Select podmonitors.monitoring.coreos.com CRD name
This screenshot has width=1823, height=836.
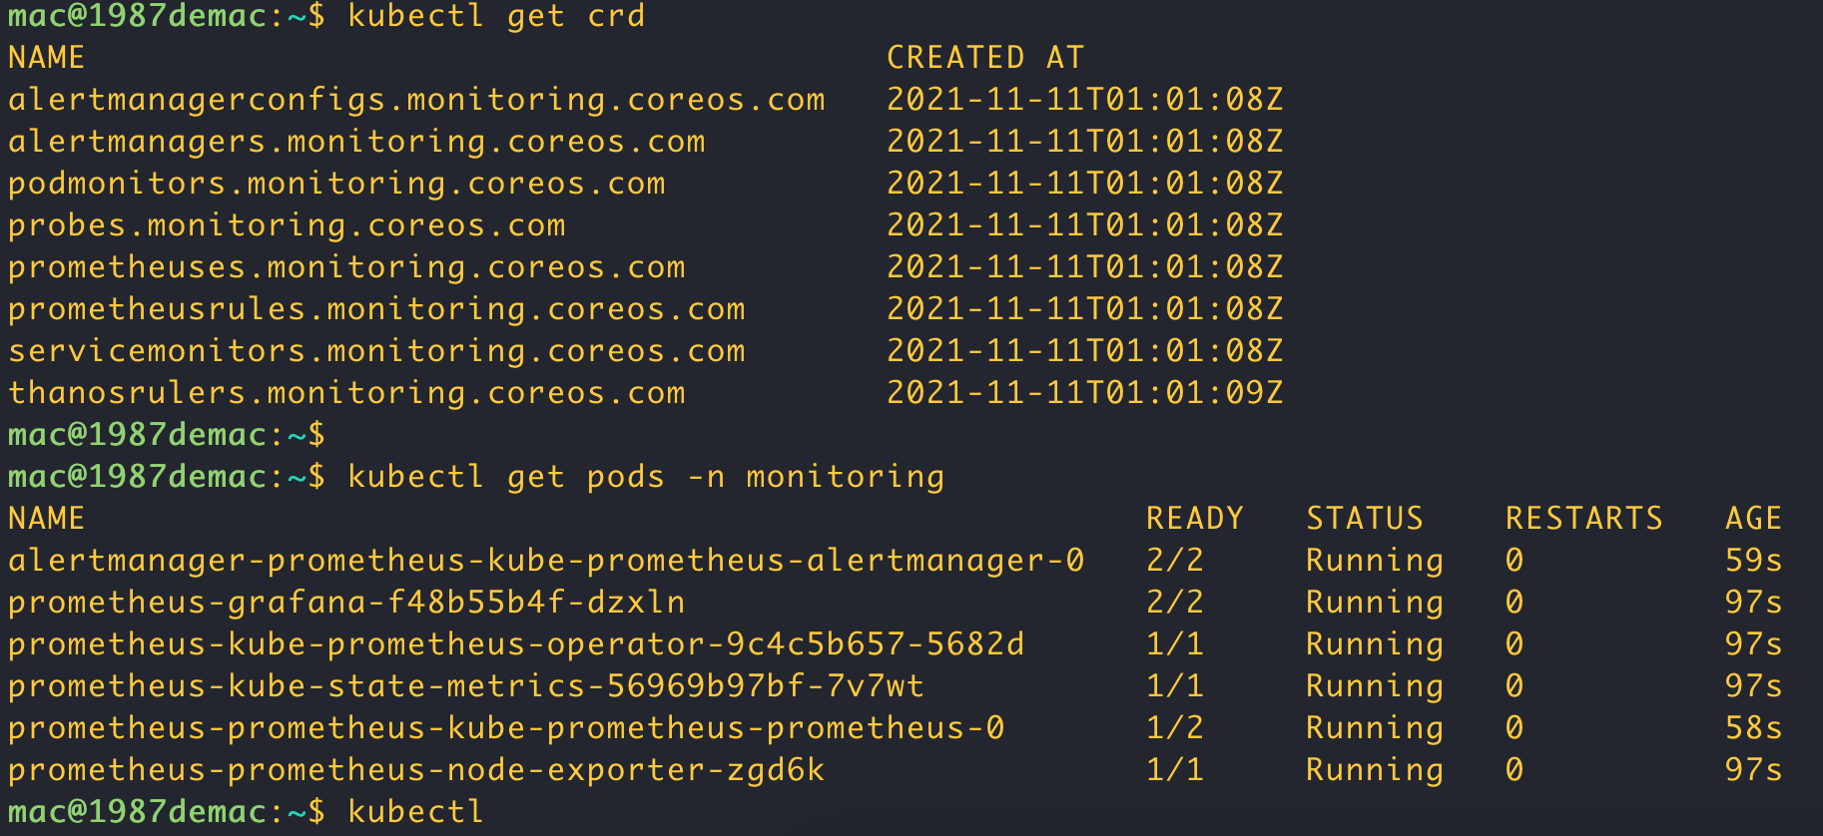[337, 184]
